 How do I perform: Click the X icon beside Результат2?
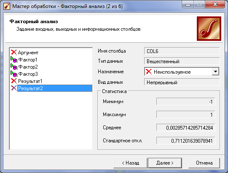[x=14, y=88]
